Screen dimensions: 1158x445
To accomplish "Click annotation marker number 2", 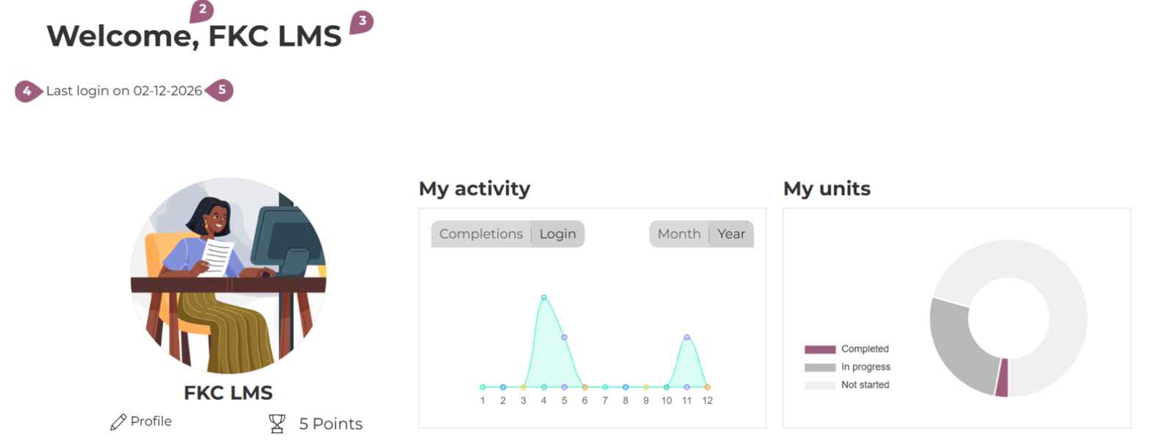I will (x=201, y=10).
